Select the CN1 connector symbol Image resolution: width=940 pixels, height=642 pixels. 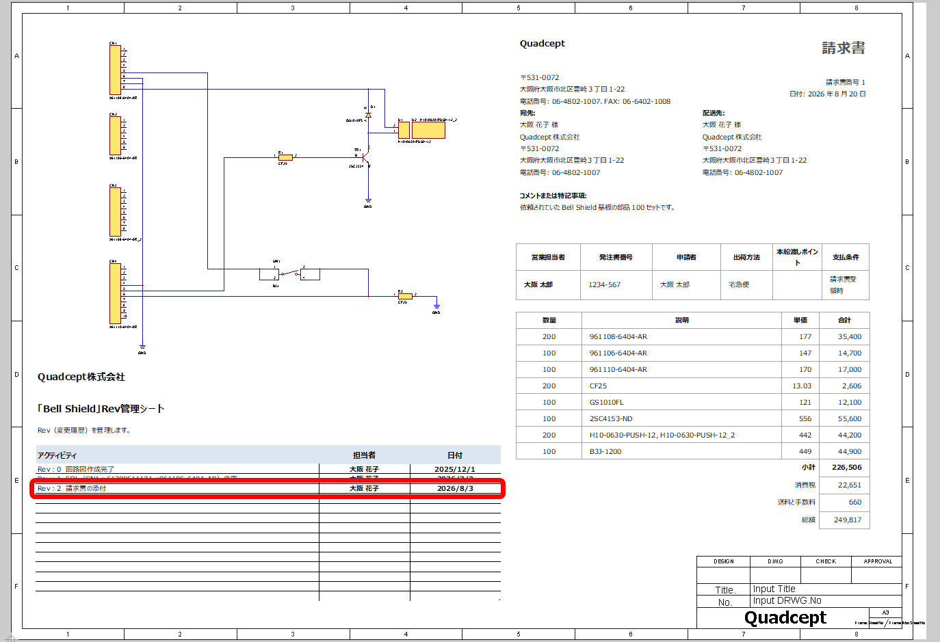[x=115, y=70]
